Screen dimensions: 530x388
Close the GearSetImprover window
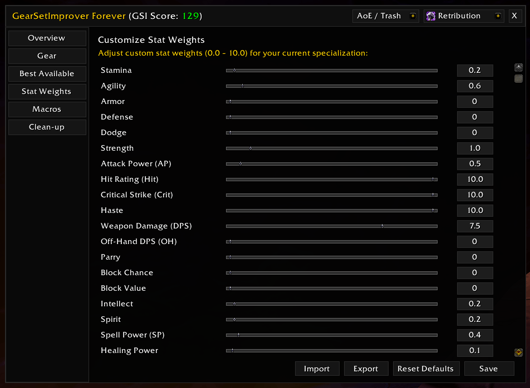point(514,16)
